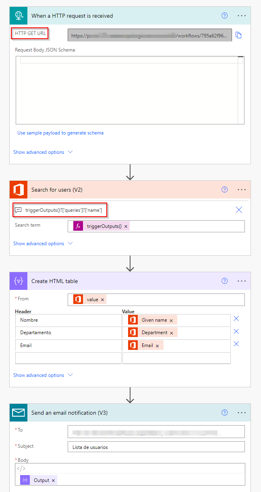The width and height of the screenshot is (261, 492).
Task: Open the ellipsis menu on HTTP request trigger
Action: (241, 16)
